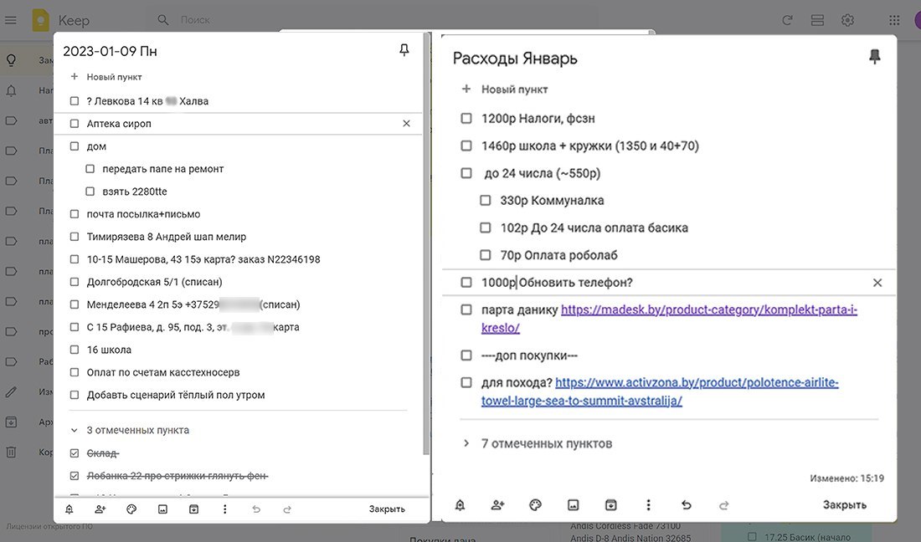Viewport: 921px width, 542px height.
Task: Add a collaborator to the Расходы Январь note
Action: [x=498, y=505]
